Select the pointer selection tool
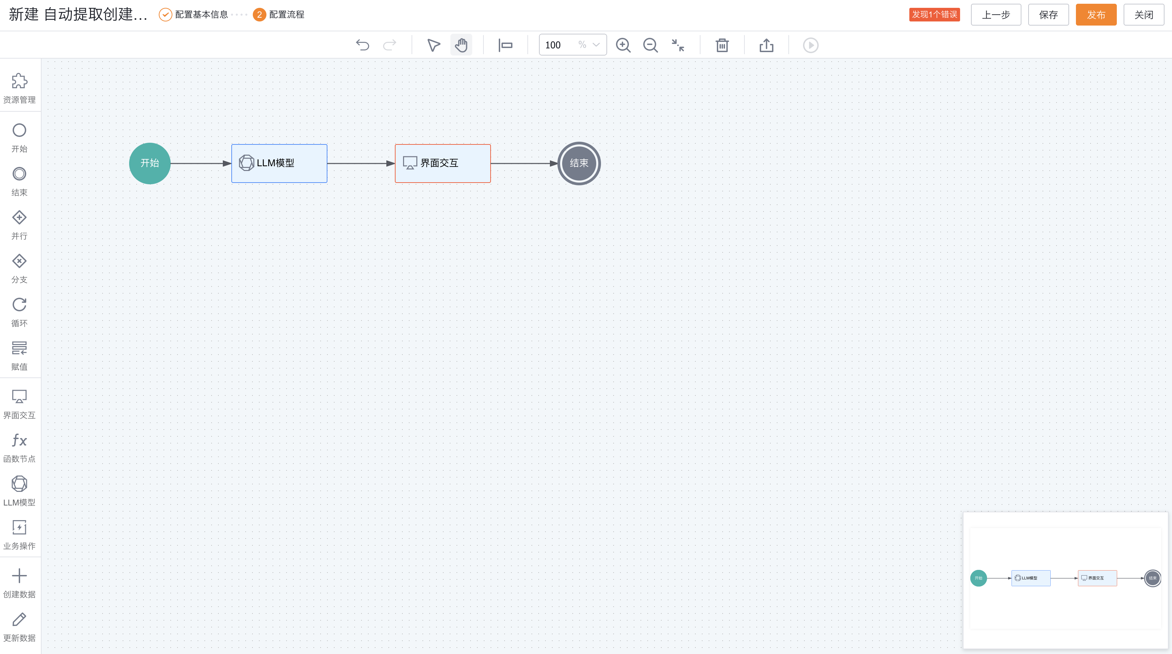 434,45
